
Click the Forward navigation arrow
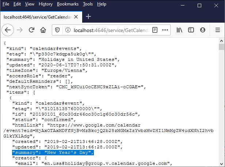tap(20, 30)
